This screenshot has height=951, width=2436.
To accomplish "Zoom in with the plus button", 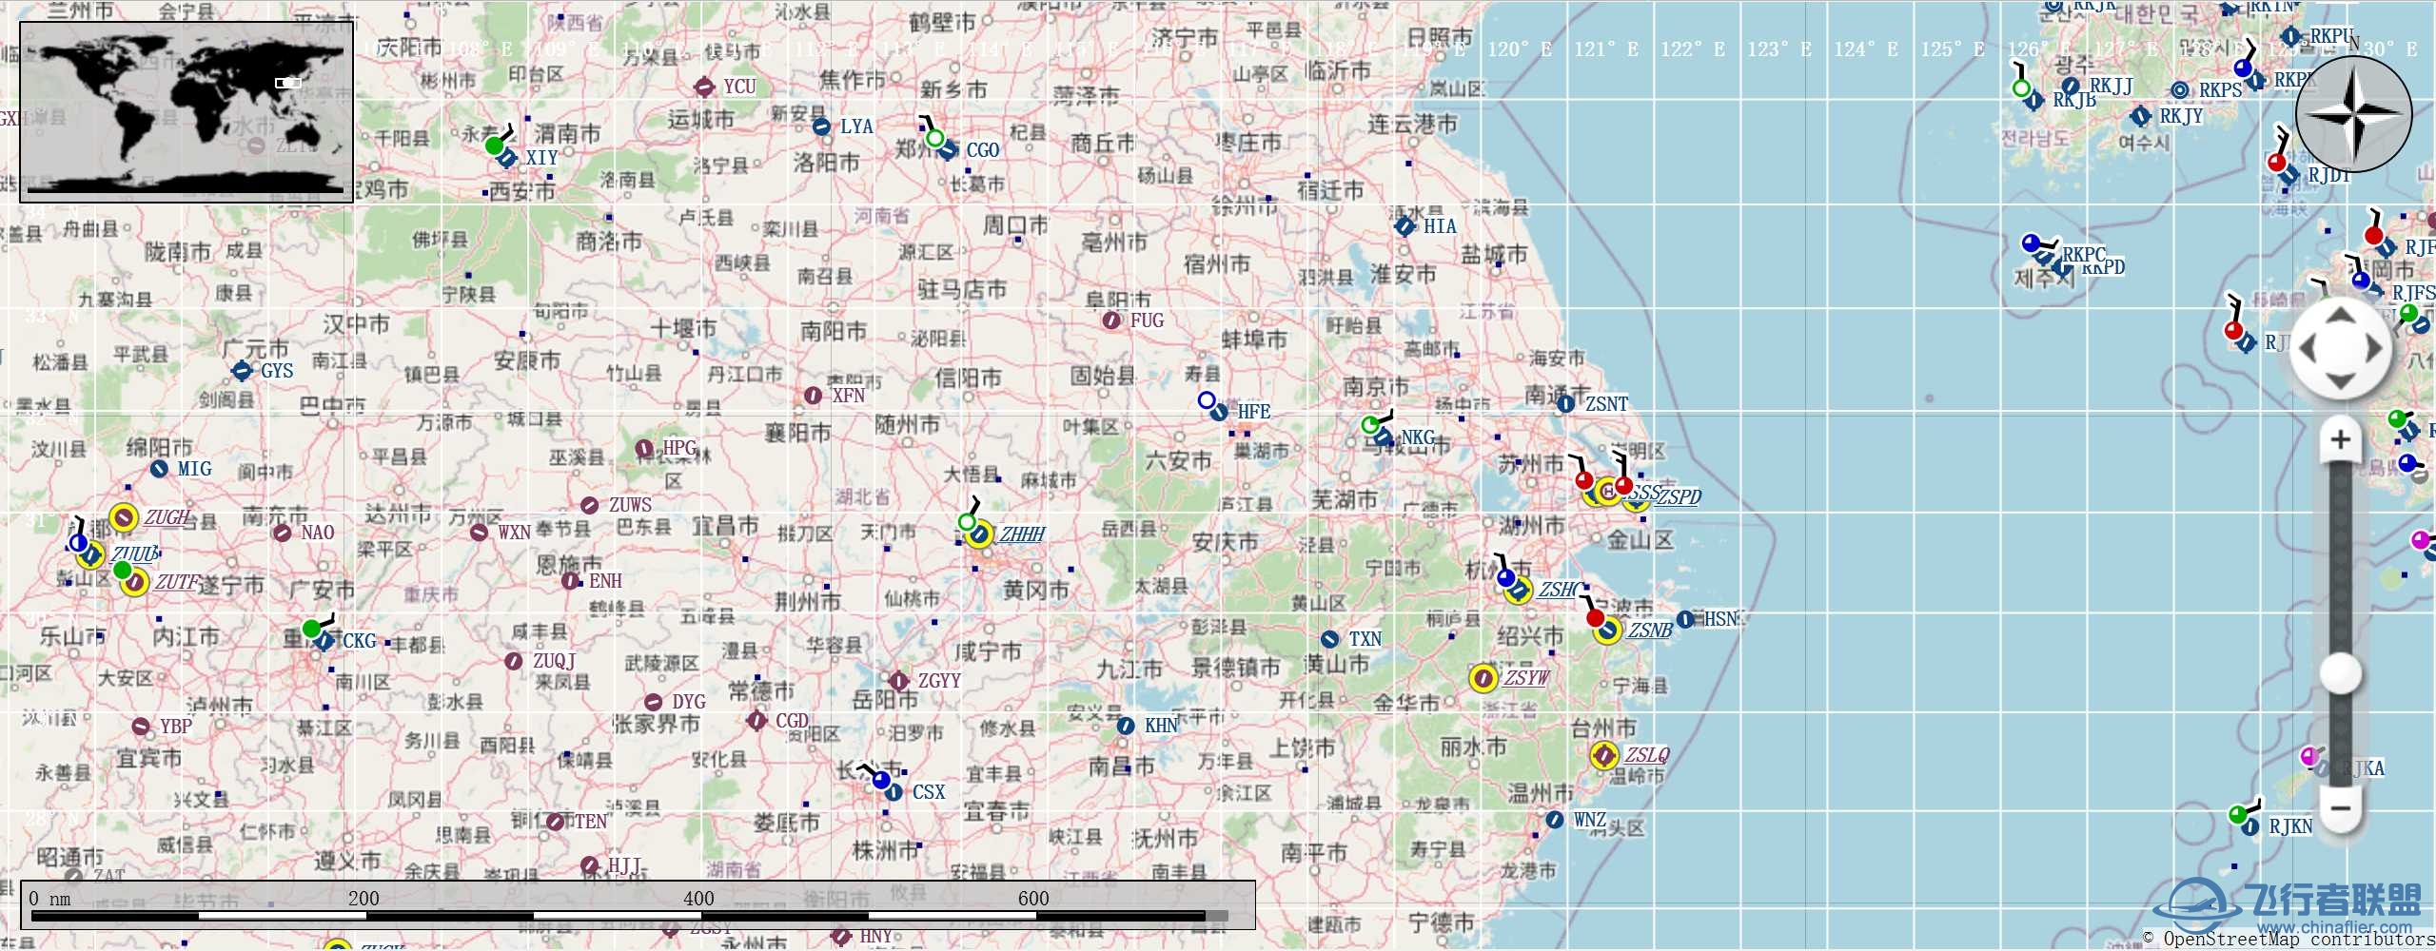I will [x=2341, y=439].
